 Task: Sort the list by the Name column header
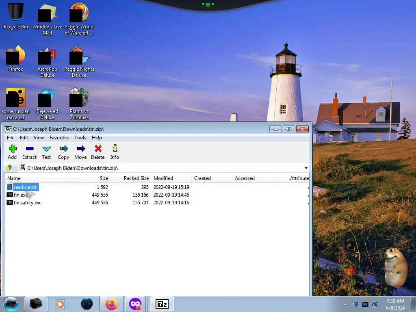click(x=37, y=178)
